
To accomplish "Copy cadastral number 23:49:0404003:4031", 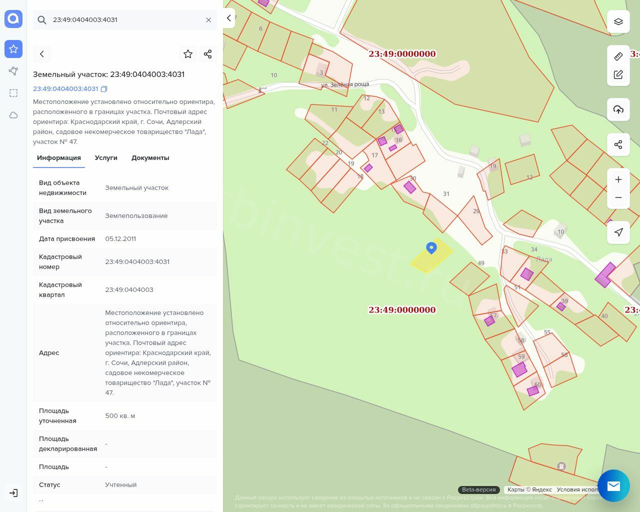I will point(104,89).
